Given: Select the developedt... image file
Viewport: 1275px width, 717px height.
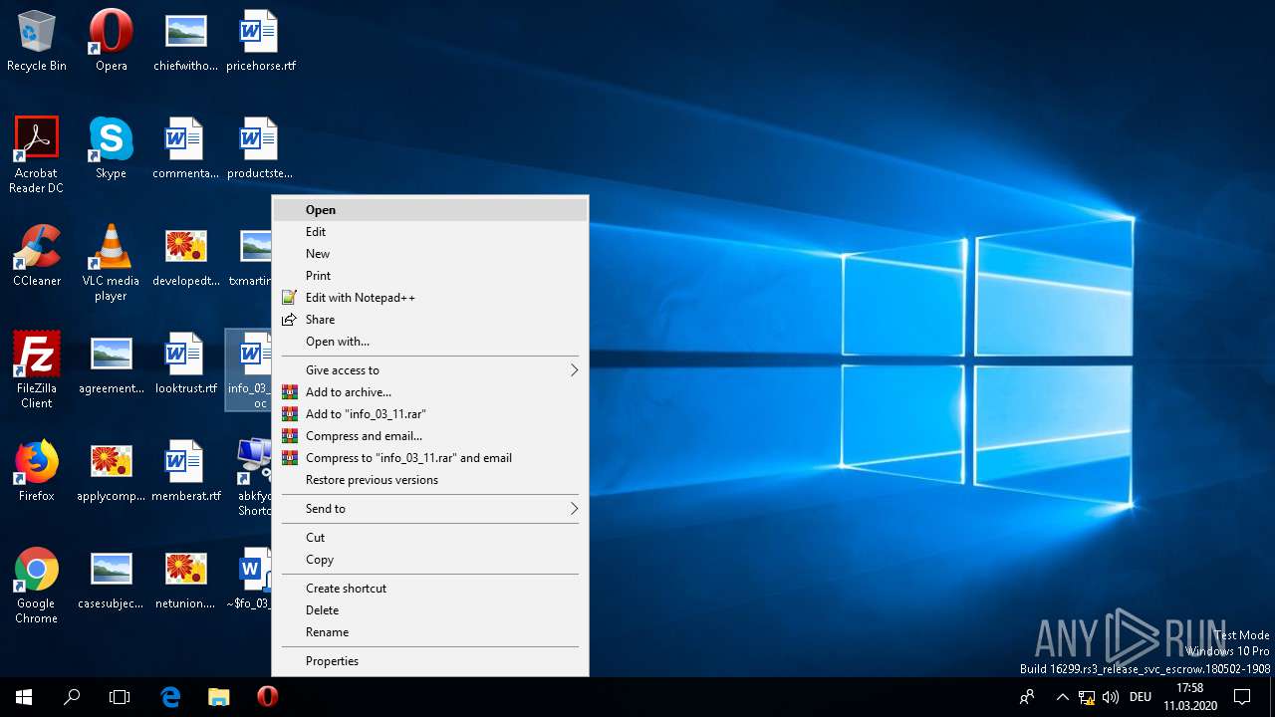Looking at the screenshot, I should pyautogui.click(x=185, y=256).
